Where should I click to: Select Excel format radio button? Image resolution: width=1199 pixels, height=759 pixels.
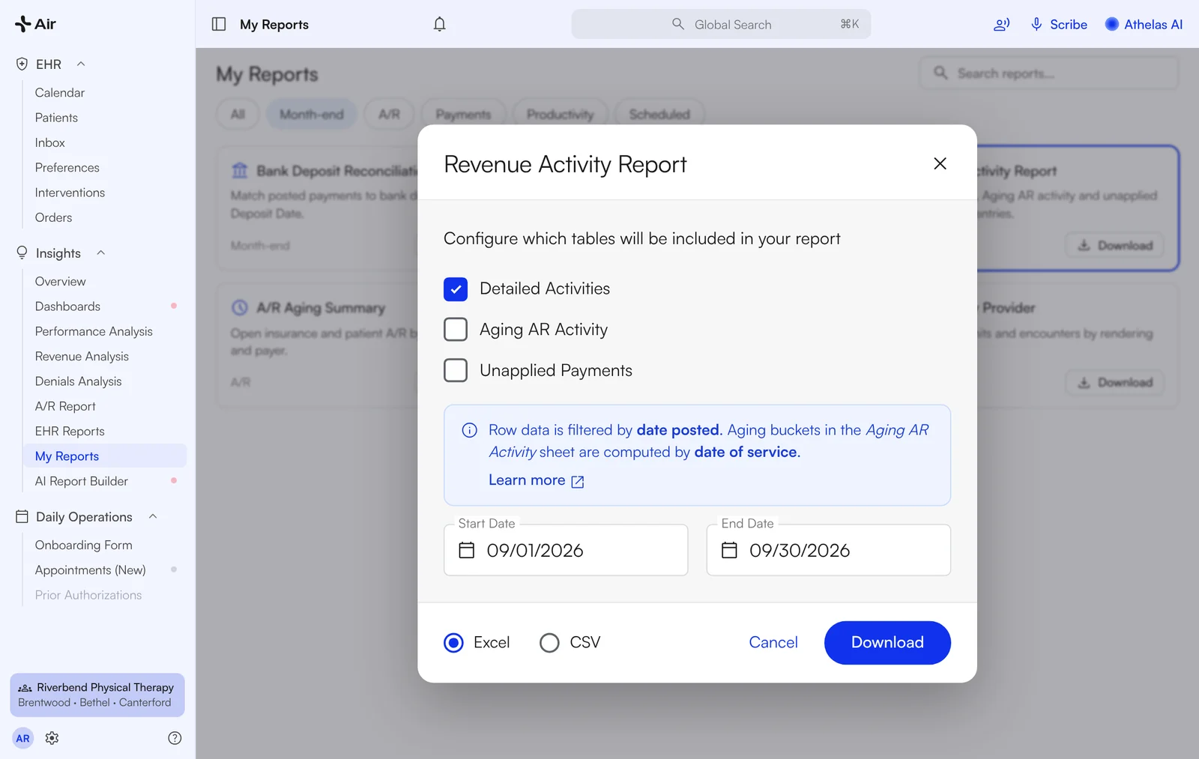click(x=453, y=643)
